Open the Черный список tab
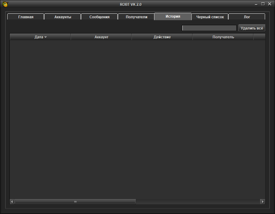 tap(210, 17)
